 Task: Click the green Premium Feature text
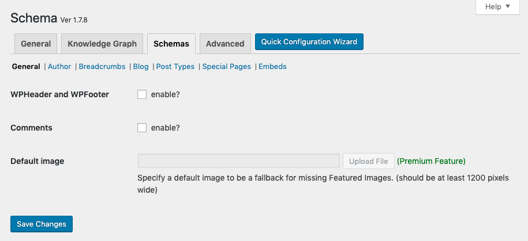click(431, 161)
